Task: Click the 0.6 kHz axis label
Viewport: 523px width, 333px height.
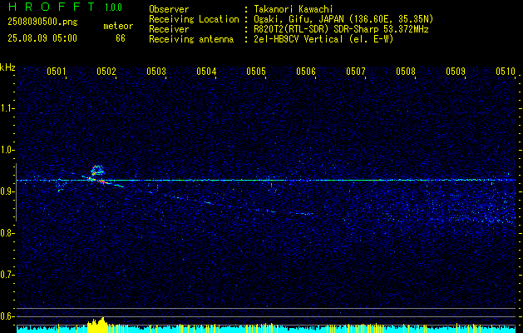Action: pos(7,316)
